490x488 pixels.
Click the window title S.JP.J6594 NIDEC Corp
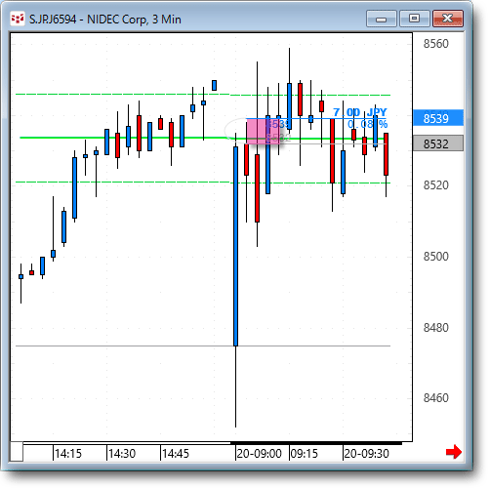click(105, 20)
